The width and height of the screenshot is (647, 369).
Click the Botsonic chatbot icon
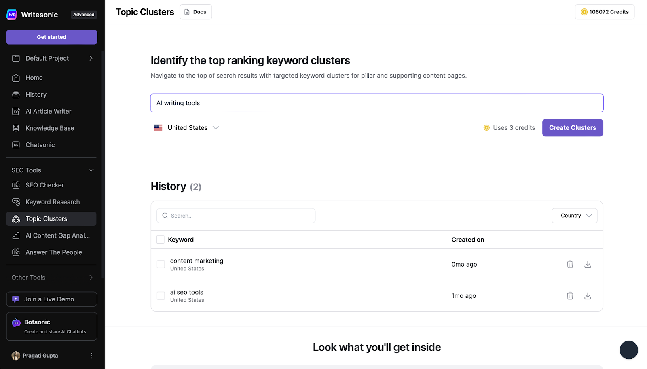[16, 322]
